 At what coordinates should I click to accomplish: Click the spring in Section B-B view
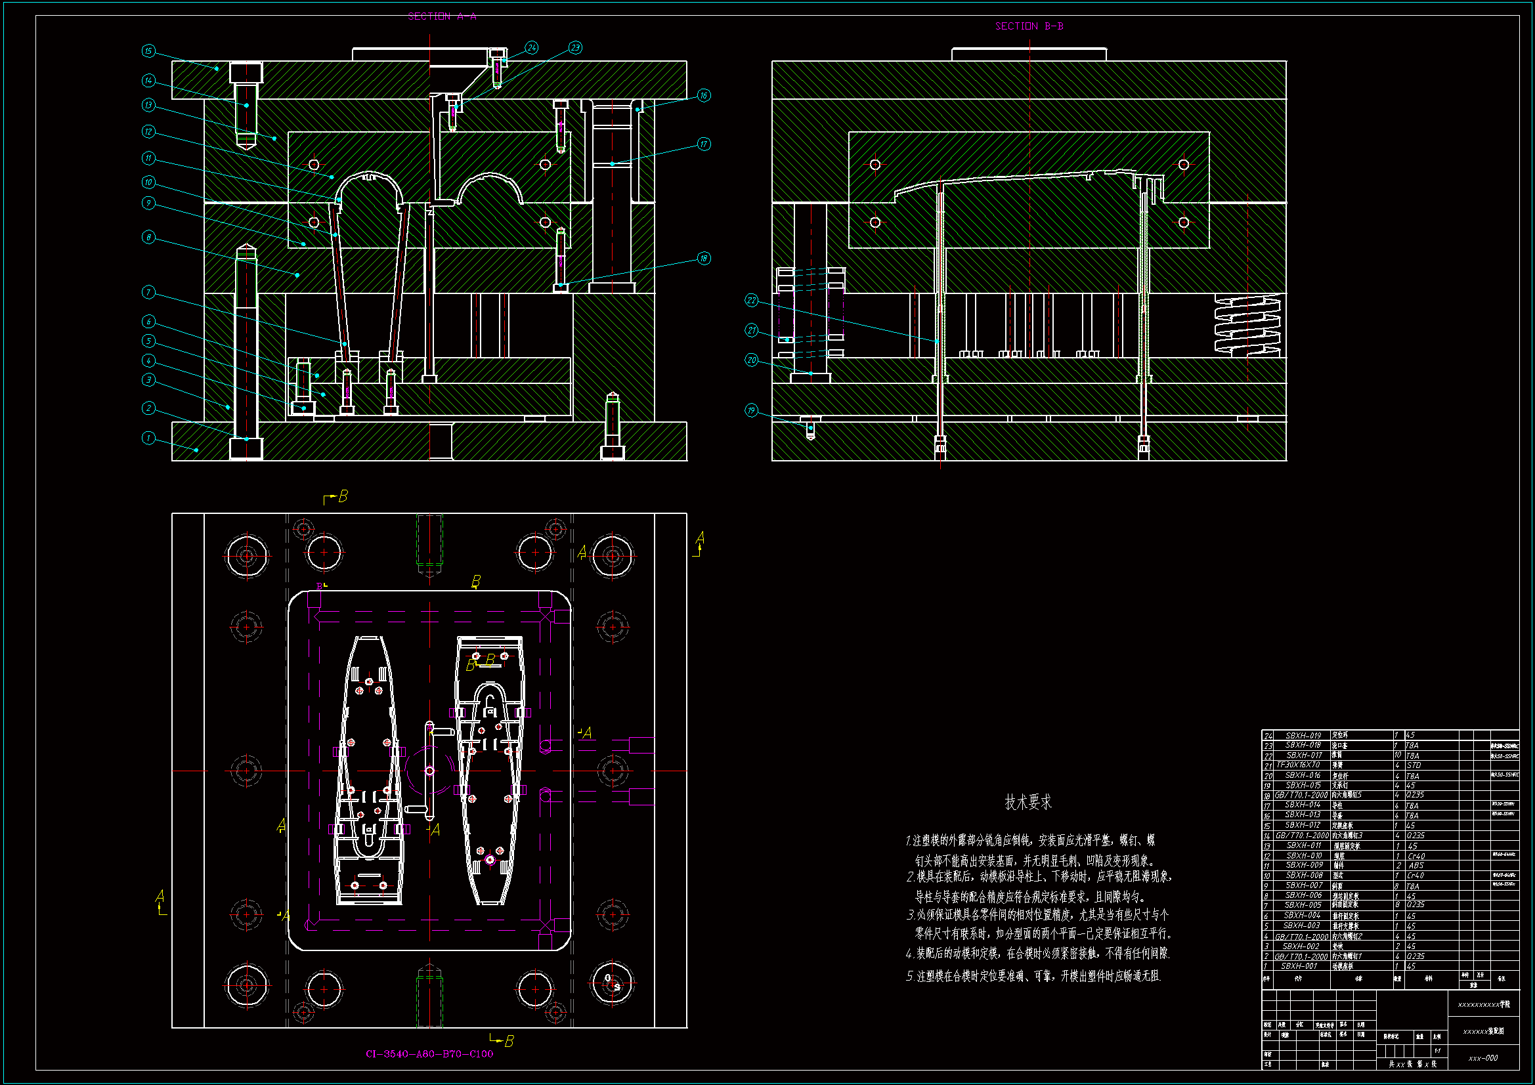[1247, 325]
